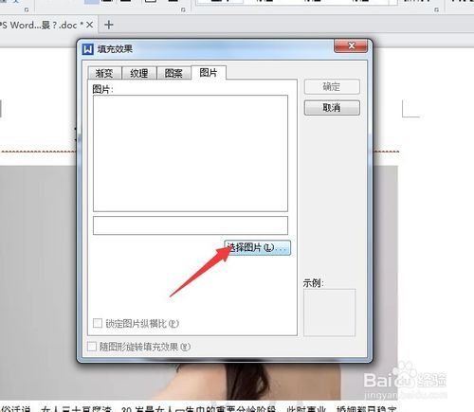This screenshot has width=474, height=412.
Task: Click the 取消 button
Action: coord(332,108)
